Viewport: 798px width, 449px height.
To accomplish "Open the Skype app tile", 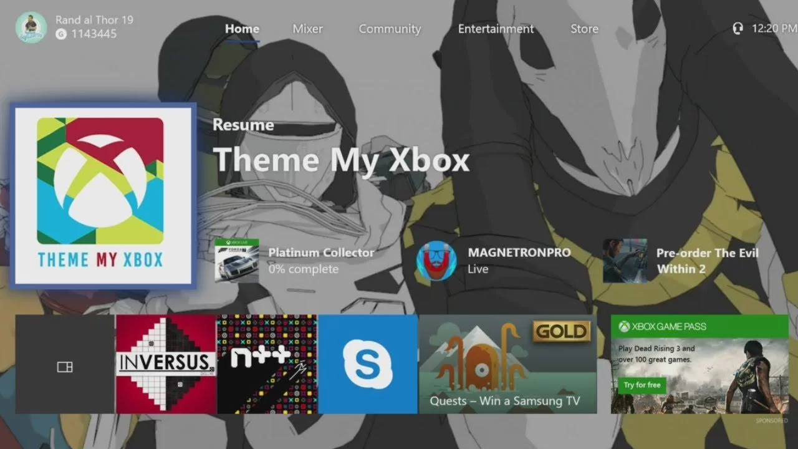I will [368, 364].
